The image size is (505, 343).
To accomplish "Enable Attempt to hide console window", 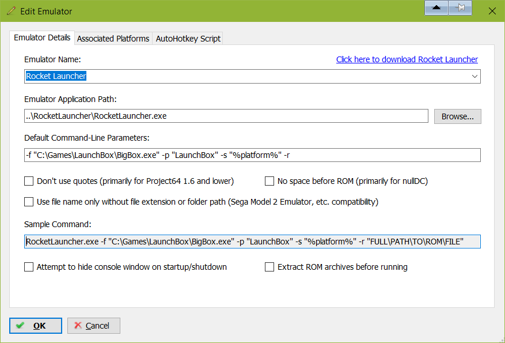I will click(29, 267).
